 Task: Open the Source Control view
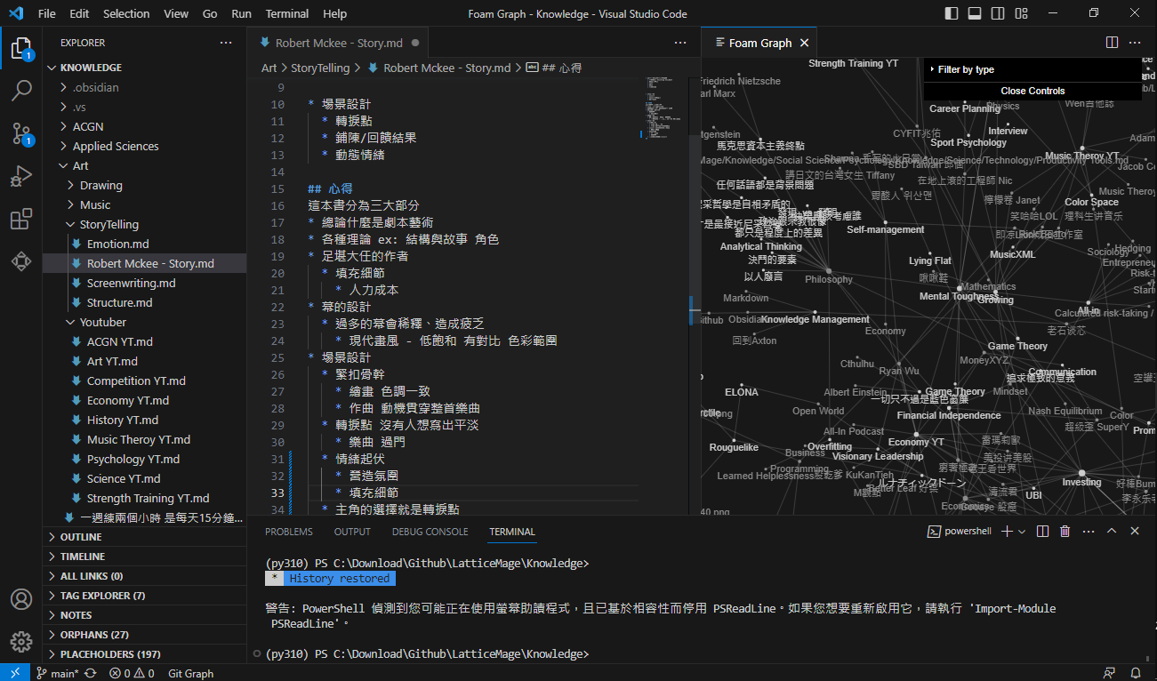click(x=21, y=133)
